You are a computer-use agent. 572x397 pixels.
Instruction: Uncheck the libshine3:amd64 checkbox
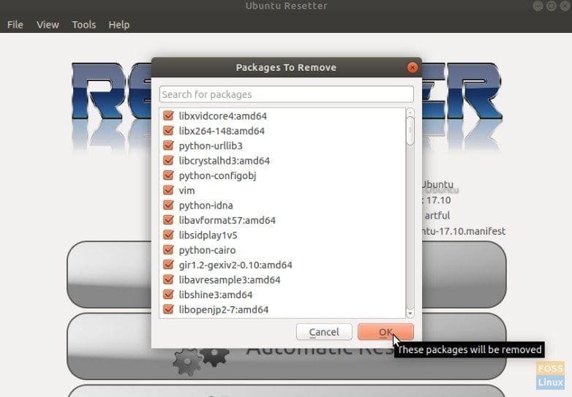pos(168,295)
